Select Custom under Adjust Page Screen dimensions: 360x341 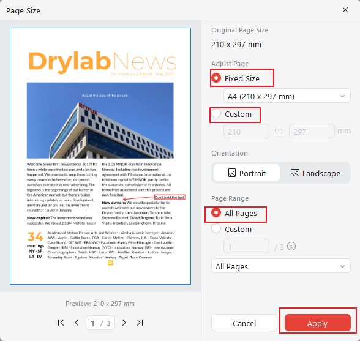pos(216,114)
